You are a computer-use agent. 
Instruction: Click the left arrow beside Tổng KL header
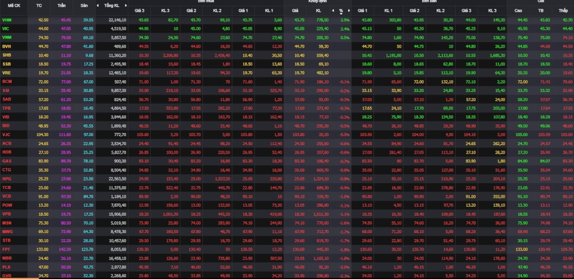pyautogui.click(x=98, y=6)
